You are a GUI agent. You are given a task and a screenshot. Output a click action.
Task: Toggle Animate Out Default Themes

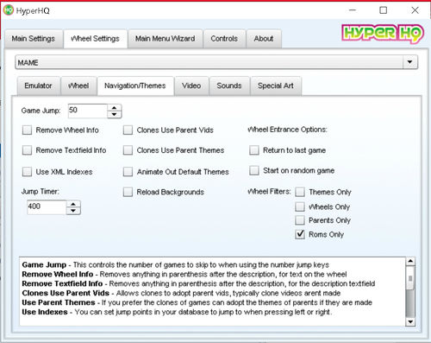[128, 172]
